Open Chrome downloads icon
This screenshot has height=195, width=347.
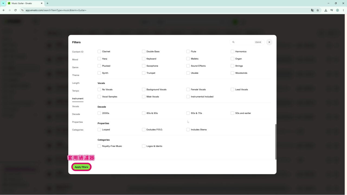[326, 10]
